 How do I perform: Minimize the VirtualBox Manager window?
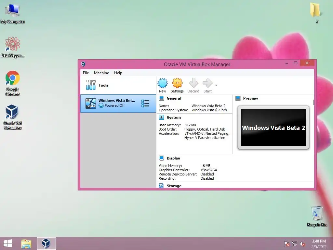click(x=287, y=63)
